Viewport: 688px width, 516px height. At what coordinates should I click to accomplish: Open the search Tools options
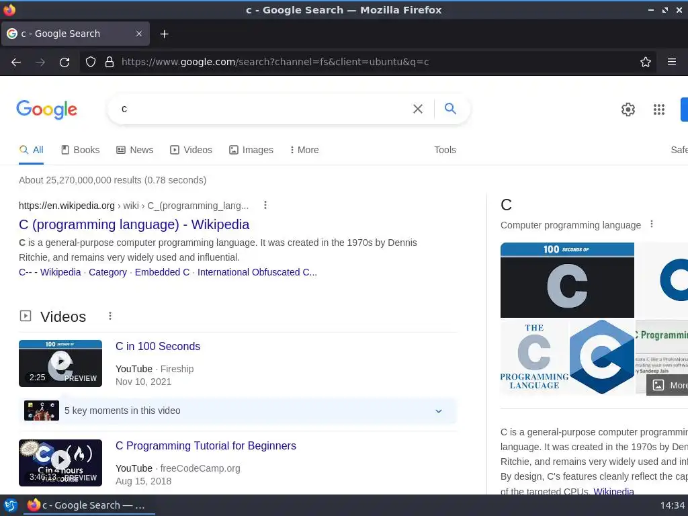445,150
